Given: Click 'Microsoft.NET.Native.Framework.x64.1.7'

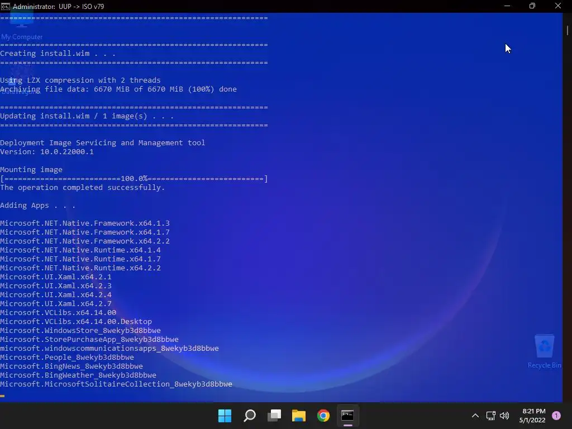Looking at the screenshot, I should click(85, 232).
